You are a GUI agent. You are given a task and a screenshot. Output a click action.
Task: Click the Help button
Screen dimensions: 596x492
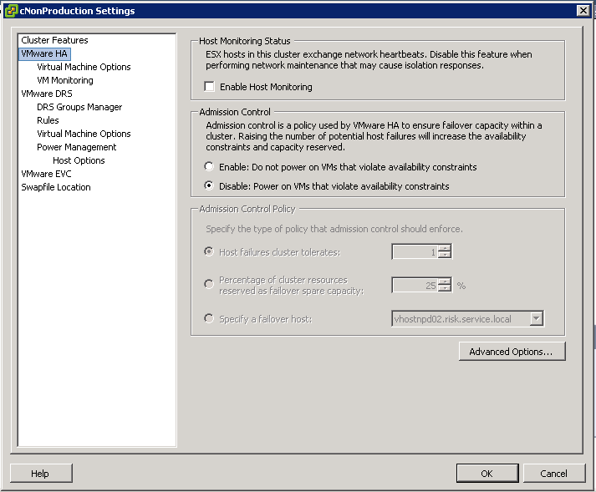point(41,474)
